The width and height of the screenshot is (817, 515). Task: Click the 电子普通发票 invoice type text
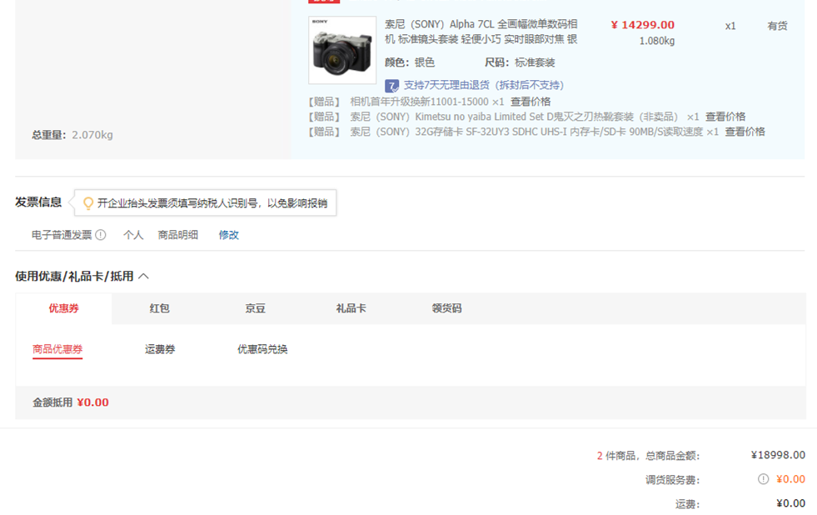pyautogui.click(x=62, y=235)
